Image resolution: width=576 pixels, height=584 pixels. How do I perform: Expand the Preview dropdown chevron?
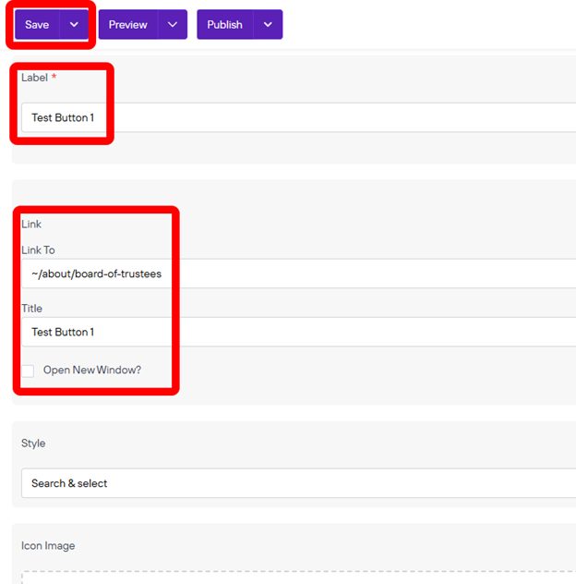(173, 25)
